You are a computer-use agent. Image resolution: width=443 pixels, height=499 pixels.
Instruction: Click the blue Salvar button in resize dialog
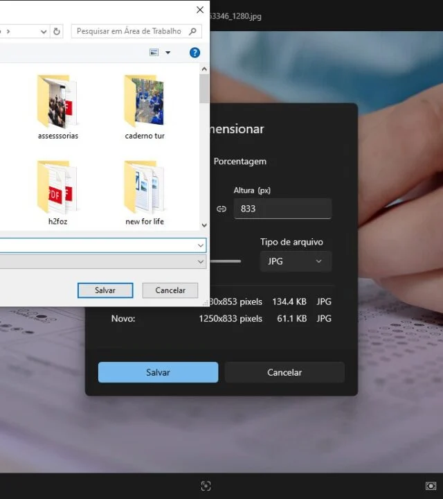tap(158, 372)
